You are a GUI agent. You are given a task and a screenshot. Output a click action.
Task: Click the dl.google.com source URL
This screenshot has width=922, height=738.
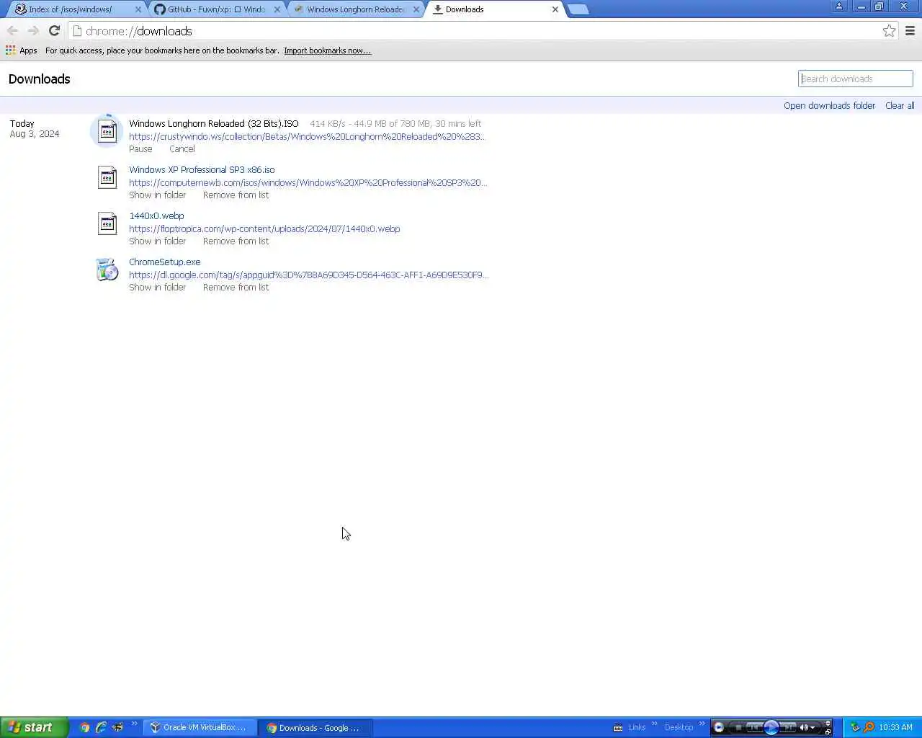(308, 275)
